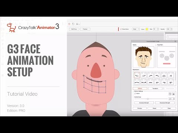This screenshot has width=178, height=133.
Task: Select the red move/pan cross tool
Action: click(69, 24)
